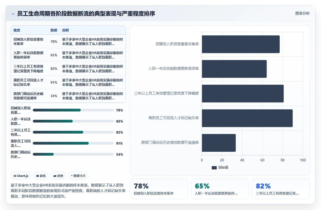This screenshot has height=210, width=321.
Task: Select the 表格 tag chip
Action: (x=41, y=176)
